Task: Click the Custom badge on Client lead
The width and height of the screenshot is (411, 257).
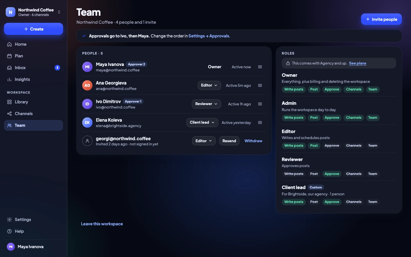Action: pos(316,187)
